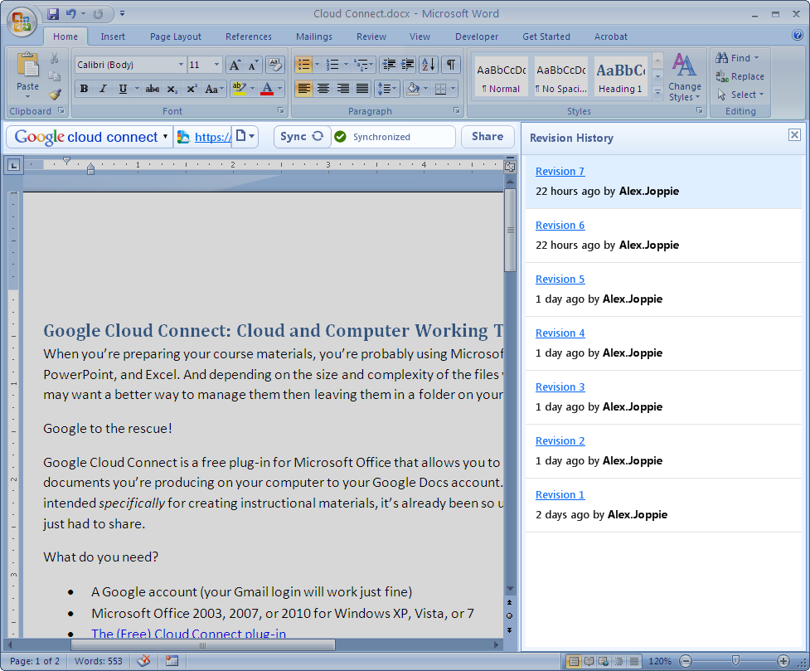810x671 pixels.
Task: Justify the paragraph text
Action: point(362,89)
